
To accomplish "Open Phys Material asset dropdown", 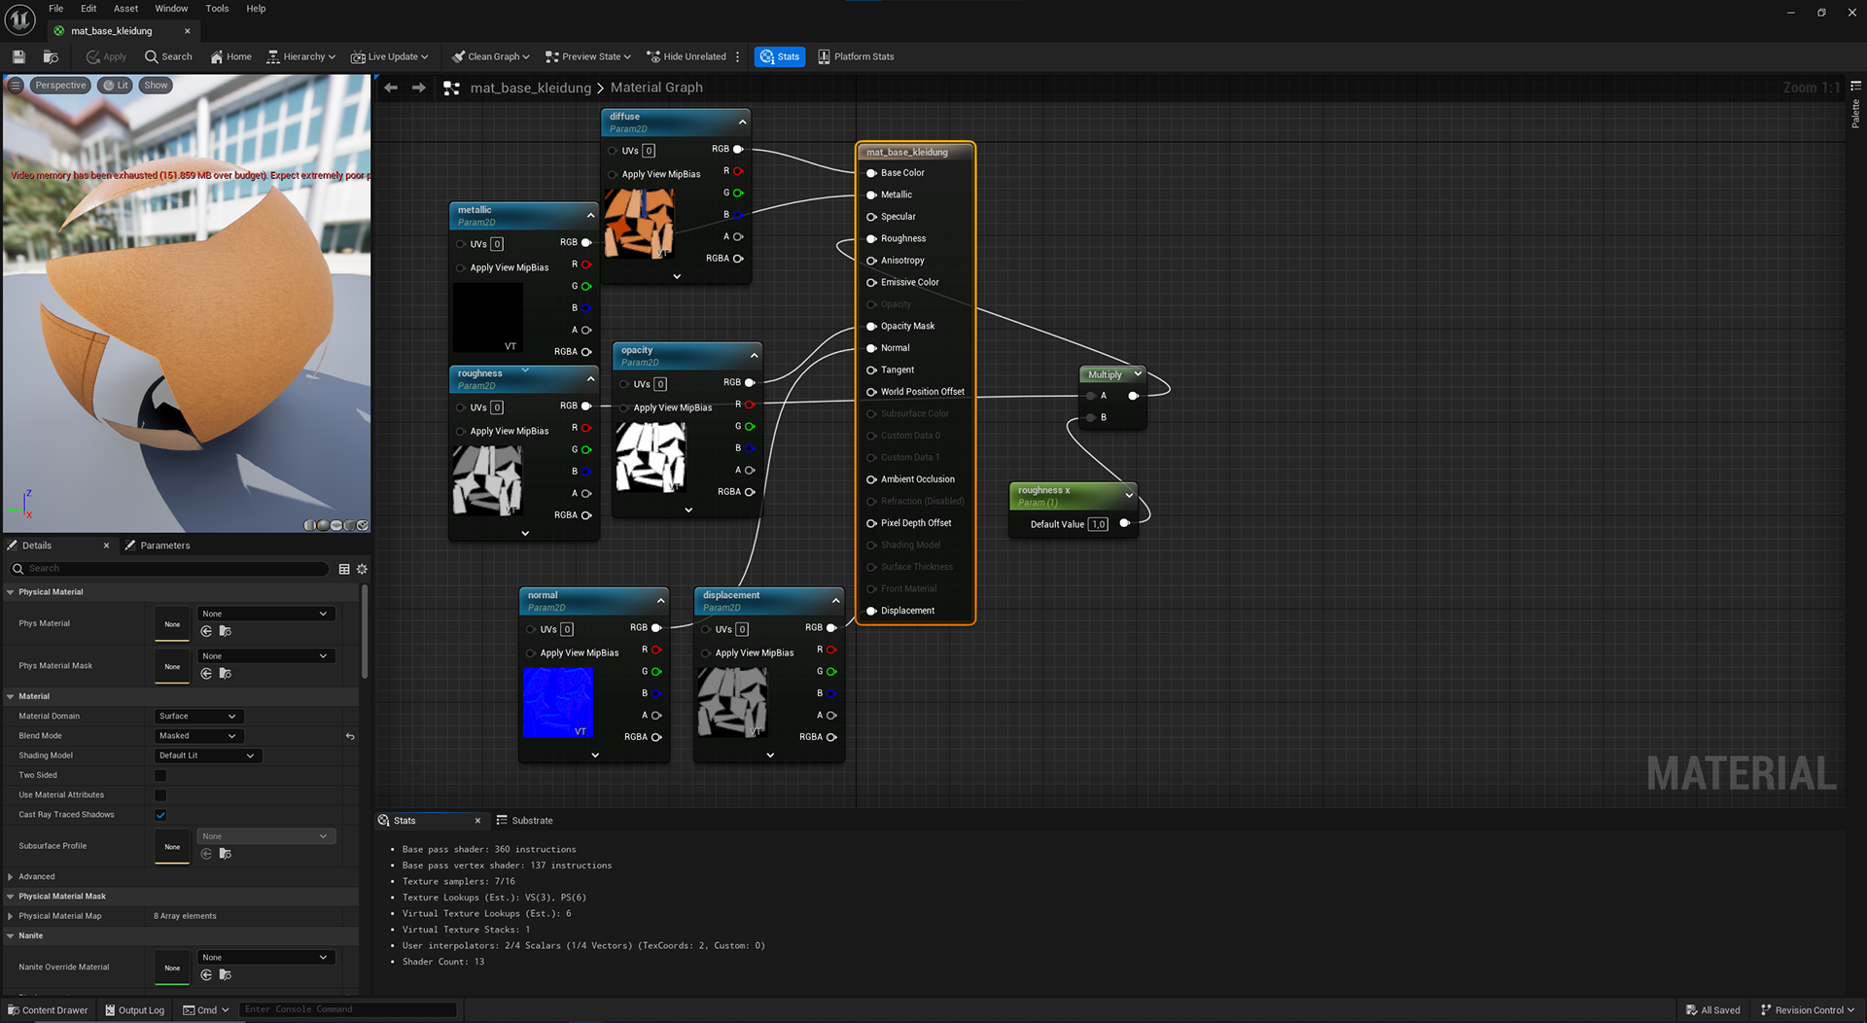I will [266, 614].
